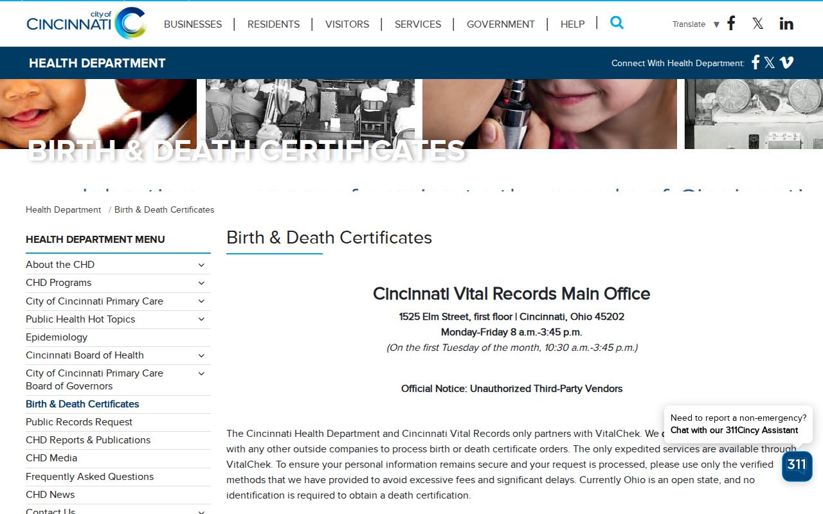Open CHD Media sidebar link
823x514 pixels.
51,457
